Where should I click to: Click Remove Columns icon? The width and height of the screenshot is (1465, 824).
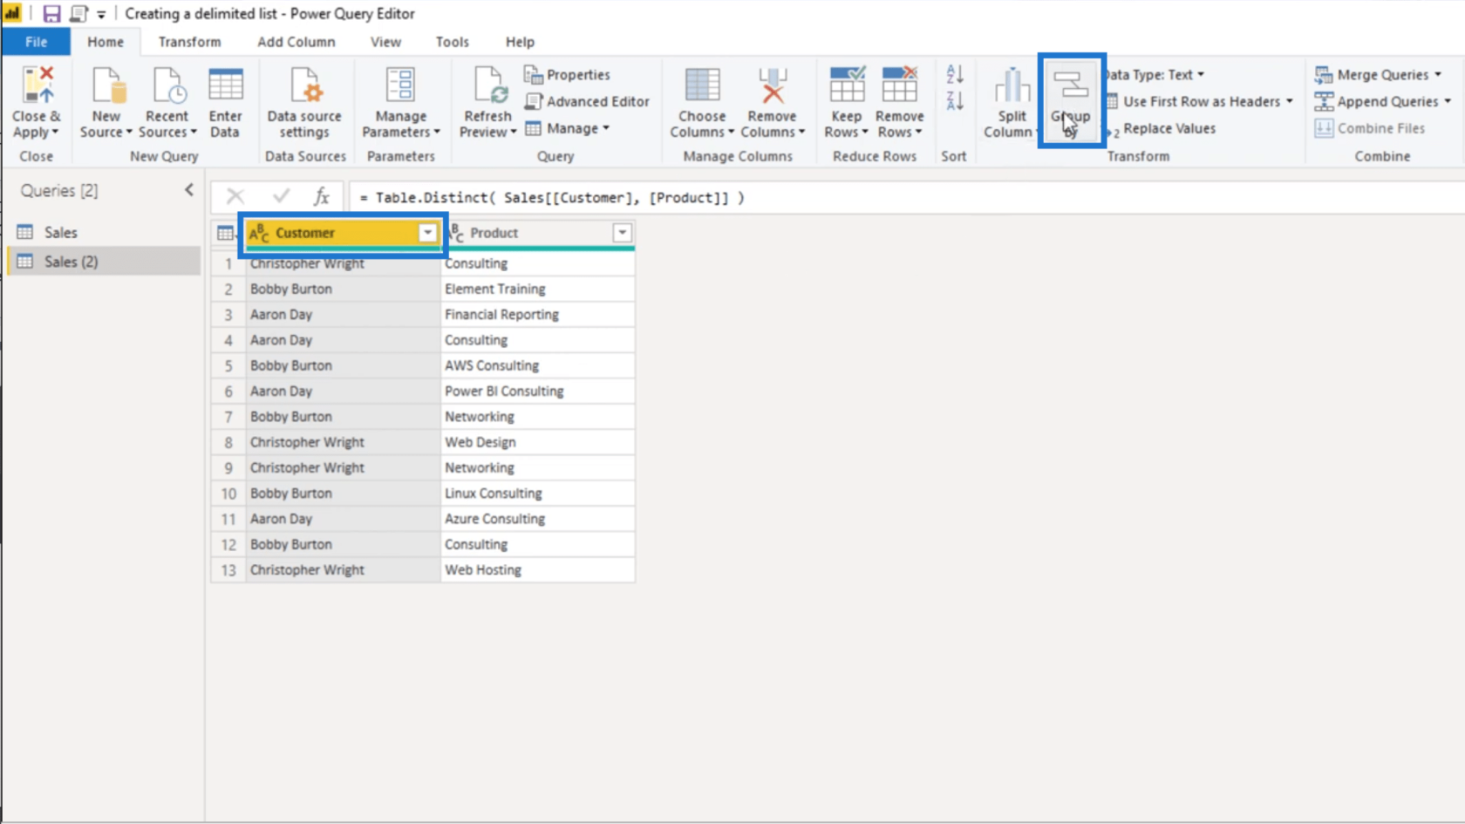click(x=772, y=85)
